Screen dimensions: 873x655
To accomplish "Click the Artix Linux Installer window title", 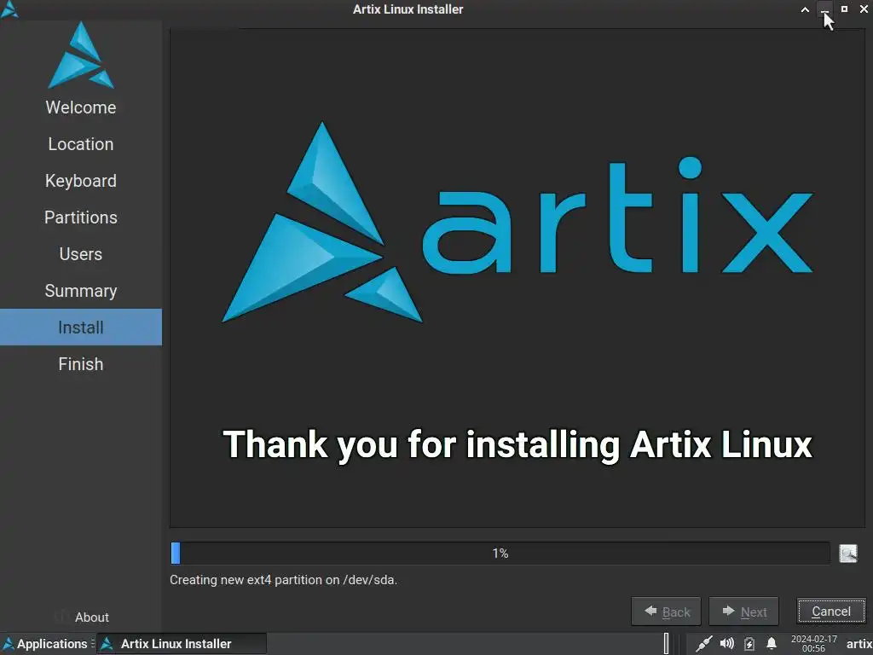I will coord(408,9).
